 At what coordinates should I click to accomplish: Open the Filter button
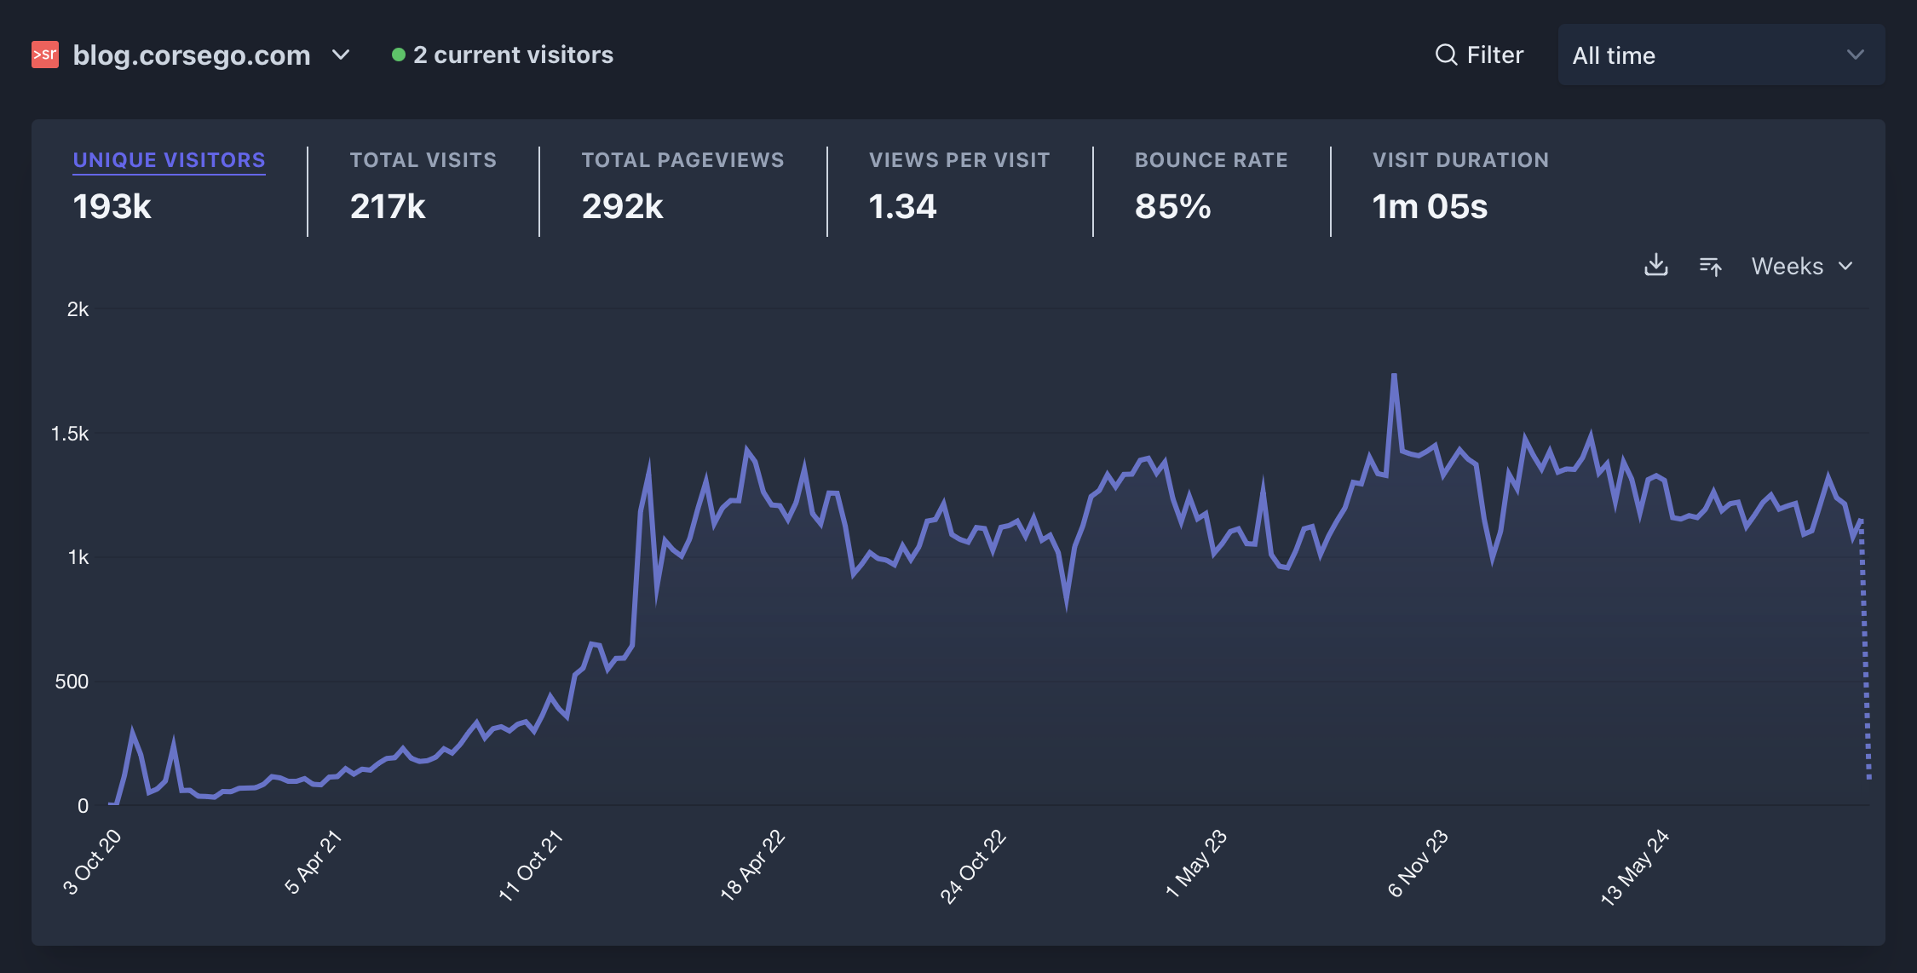pos(1480,55)
